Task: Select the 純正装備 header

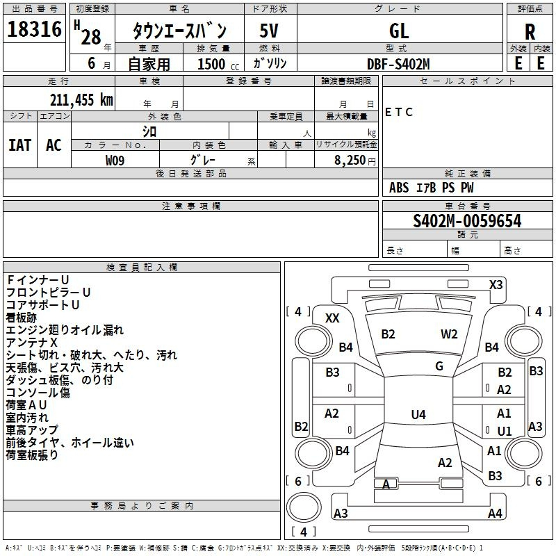Action: pos(467,173)
